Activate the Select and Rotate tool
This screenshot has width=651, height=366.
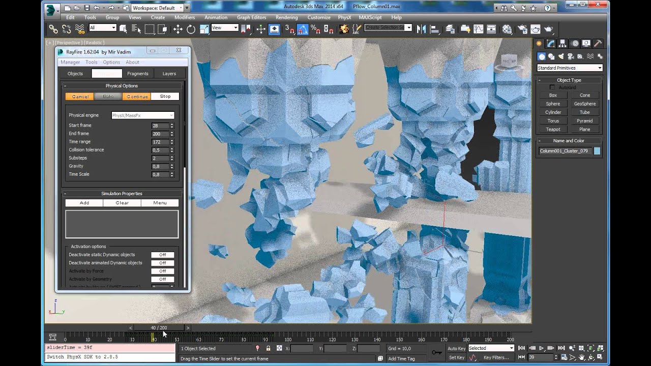click(191, 29)
